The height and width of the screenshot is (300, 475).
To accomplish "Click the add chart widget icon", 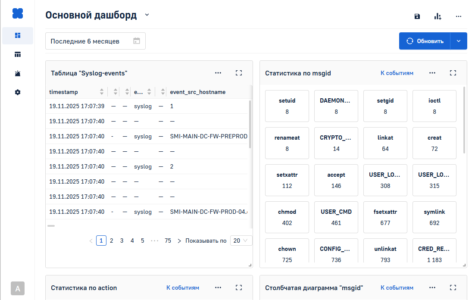I will tap(437, 16).
